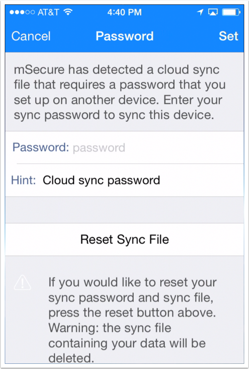This screenshot has height=369, width=249.
Task: Click the Hint: field label
Action: pyautogui.click(x=24, y=180)
